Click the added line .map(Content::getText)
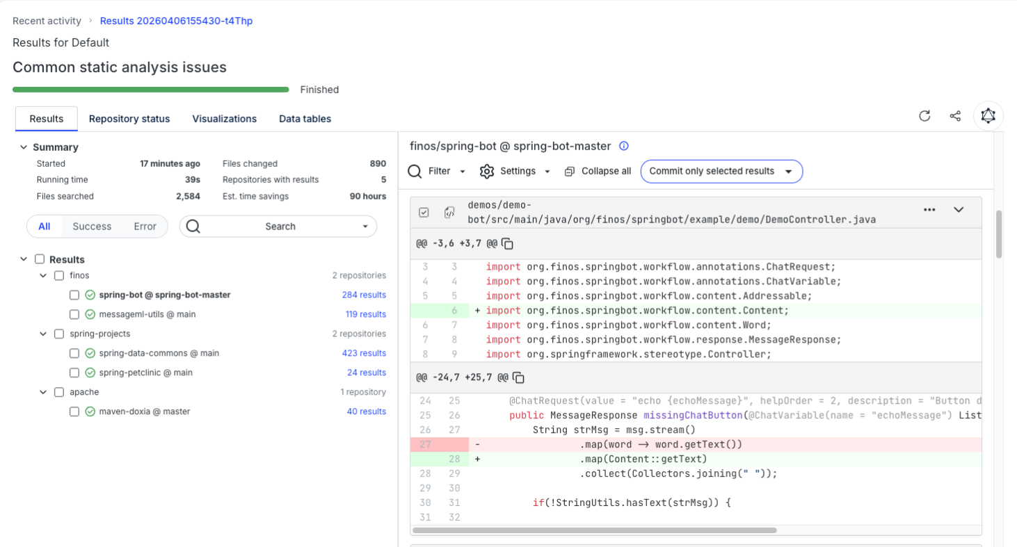 point(696,459)
